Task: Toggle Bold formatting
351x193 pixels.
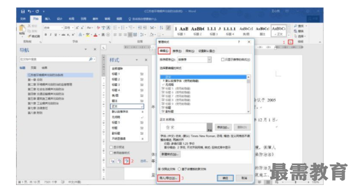Action: pyautogui.click(x=46, y=35)
